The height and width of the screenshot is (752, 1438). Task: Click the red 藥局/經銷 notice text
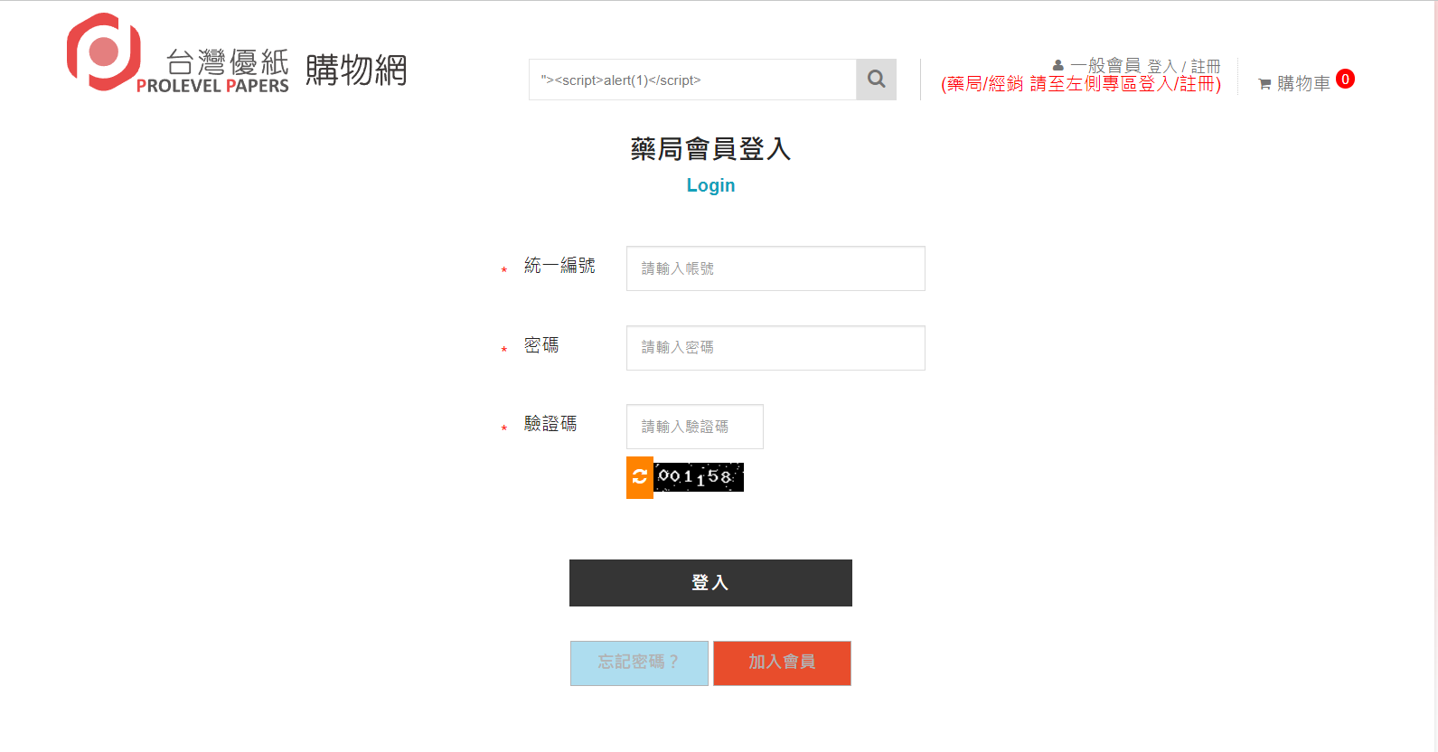(x=1081, y=84)
